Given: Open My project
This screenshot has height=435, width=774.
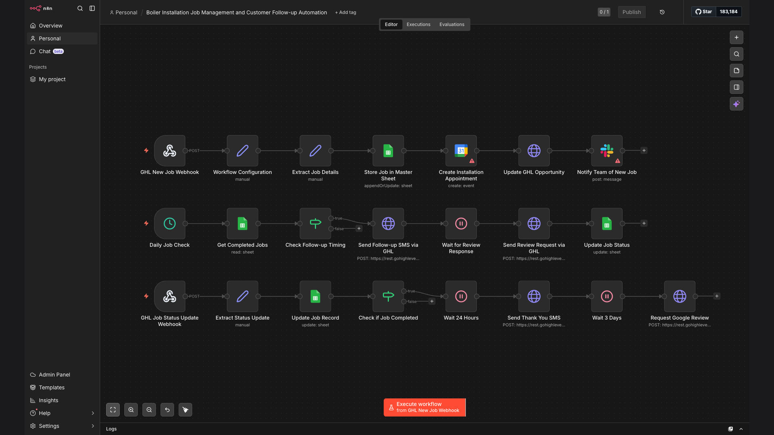Looking at the screenshot, I should [62, 79].
